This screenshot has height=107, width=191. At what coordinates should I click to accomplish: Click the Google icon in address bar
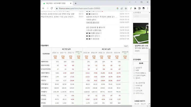[118, 8]
